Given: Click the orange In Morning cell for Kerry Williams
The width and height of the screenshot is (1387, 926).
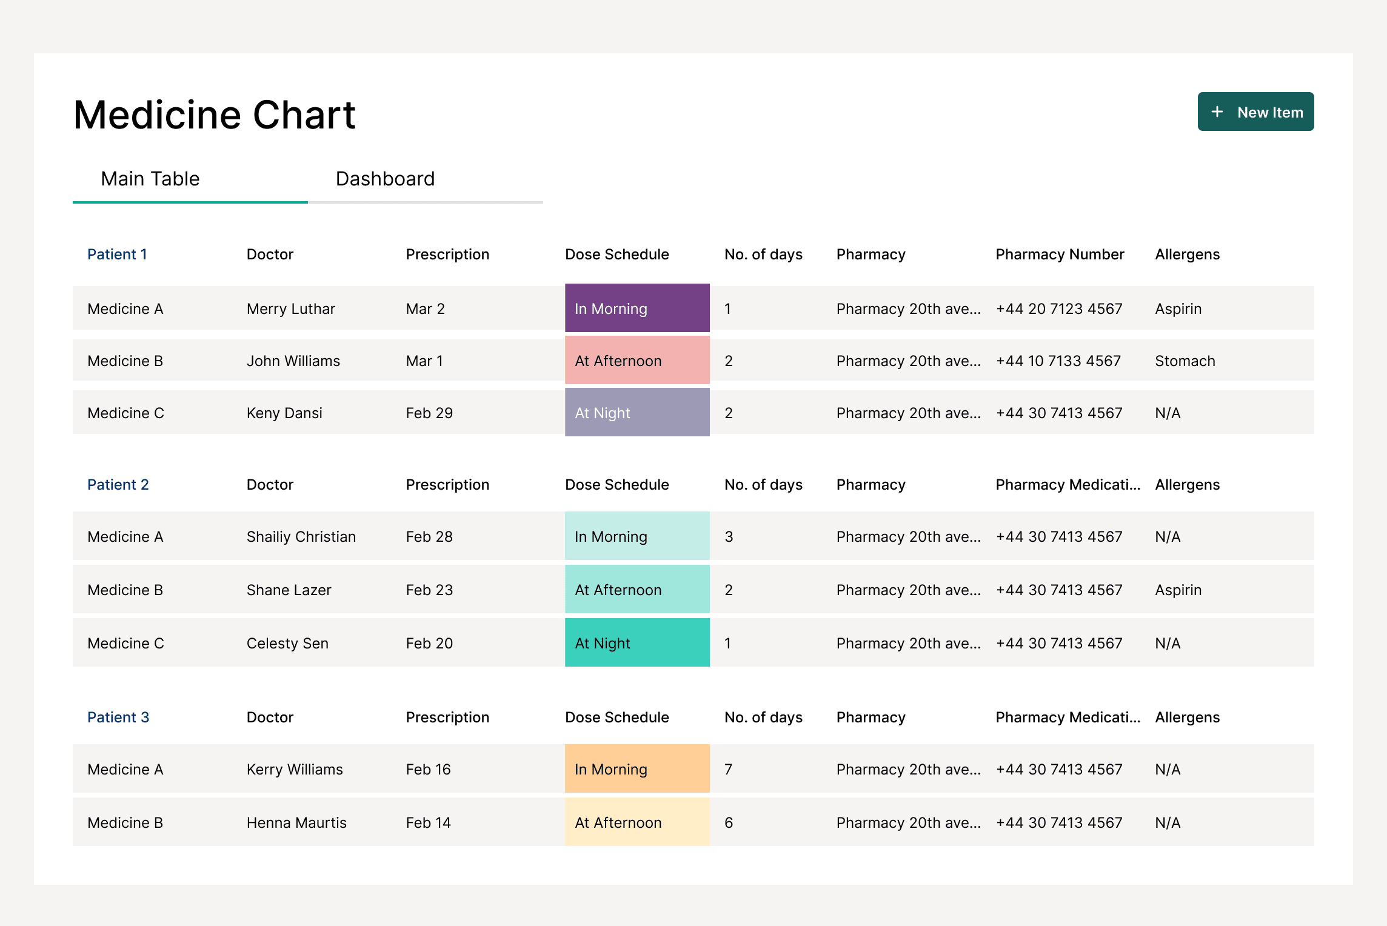Looking at the screenshot, I should pyautogui.click(x=637, y=769).
